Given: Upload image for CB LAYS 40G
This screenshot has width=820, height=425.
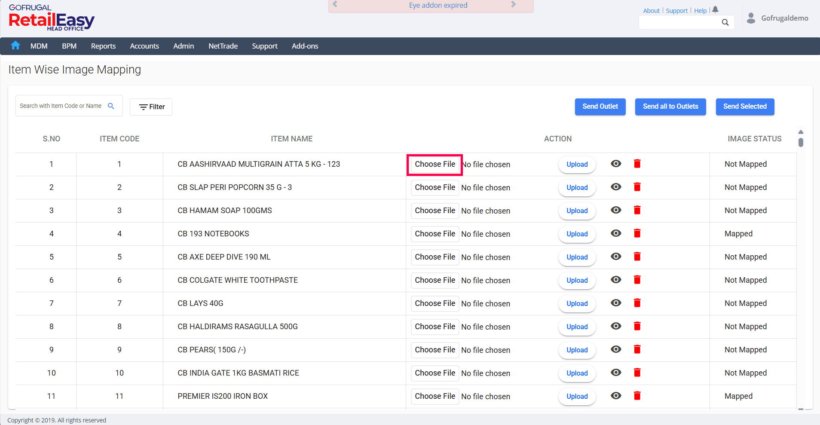Looking at the screenshot, I should coord(577,304).
